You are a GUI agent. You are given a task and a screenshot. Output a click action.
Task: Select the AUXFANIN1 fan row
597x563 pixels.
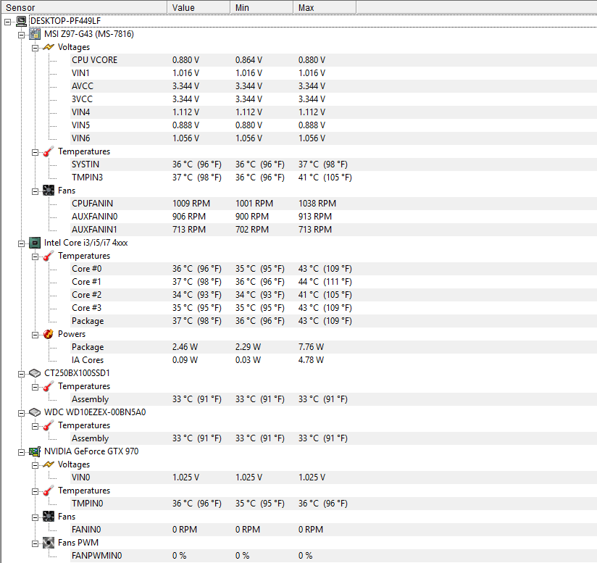tap(333, 230)
